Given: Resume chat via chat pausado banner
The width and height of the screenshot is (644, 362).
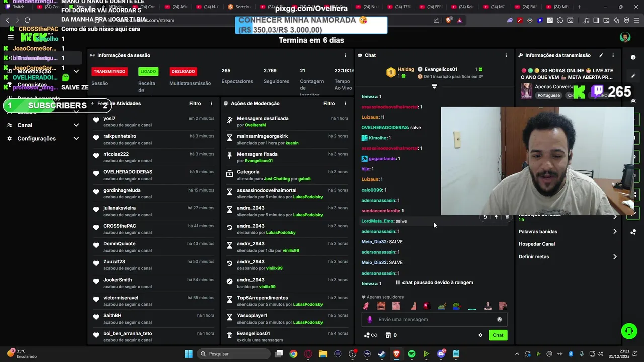Looking at the screenshot, I should pyautogui.click(x=435, y=283).
